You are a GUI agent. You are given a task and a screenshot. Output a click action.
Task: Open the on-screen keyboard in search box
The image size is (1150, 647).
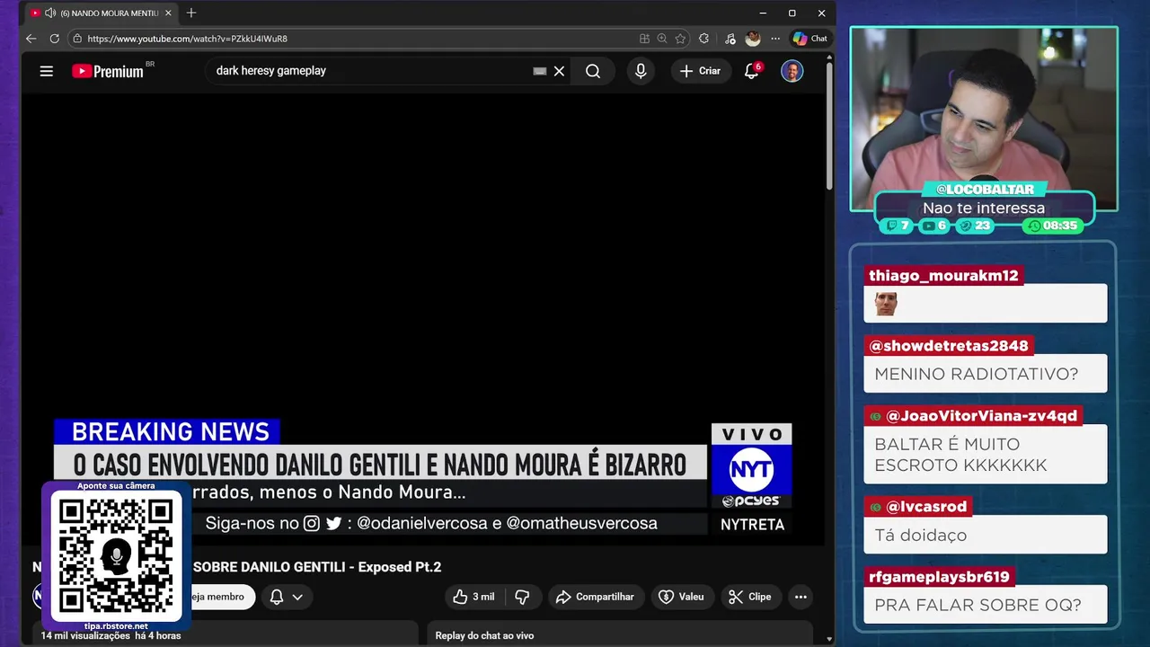(540, 71)
